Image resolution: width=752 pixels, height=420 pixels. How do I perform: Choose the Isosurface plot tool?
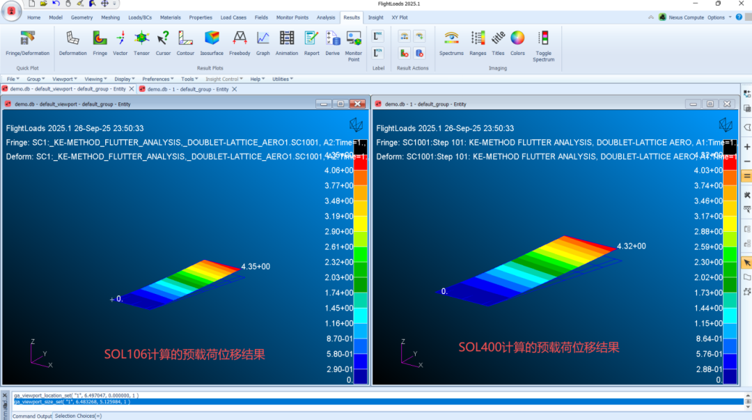pos(211,42)
